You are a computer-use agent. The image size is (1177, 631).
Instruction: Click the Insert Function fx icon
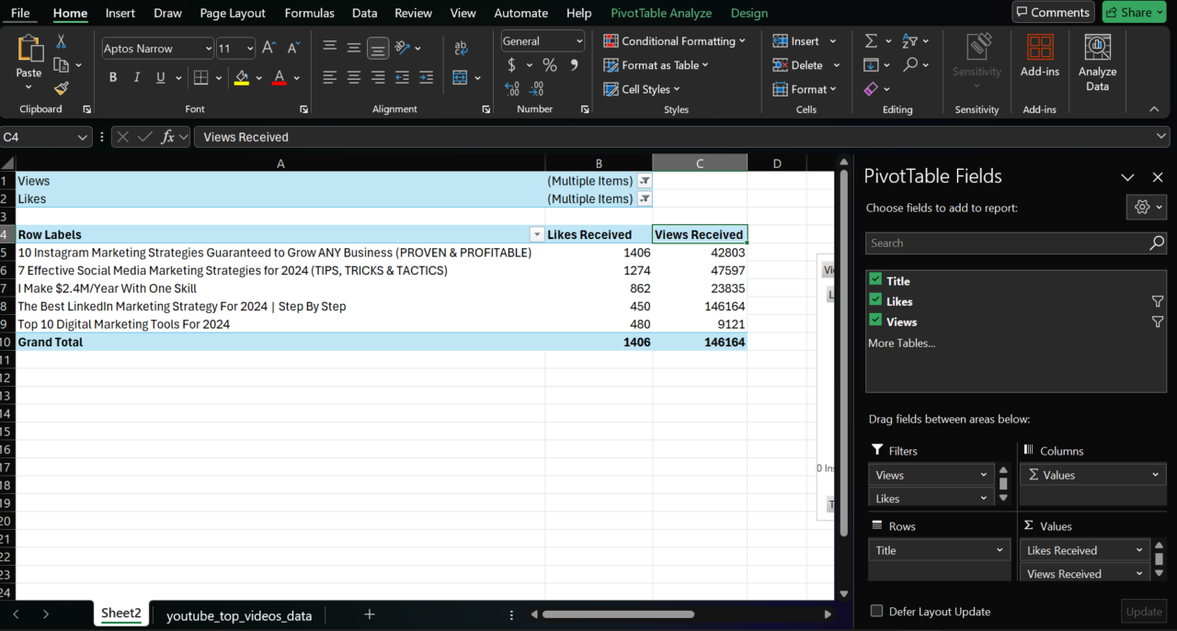(x=167, y=137)
